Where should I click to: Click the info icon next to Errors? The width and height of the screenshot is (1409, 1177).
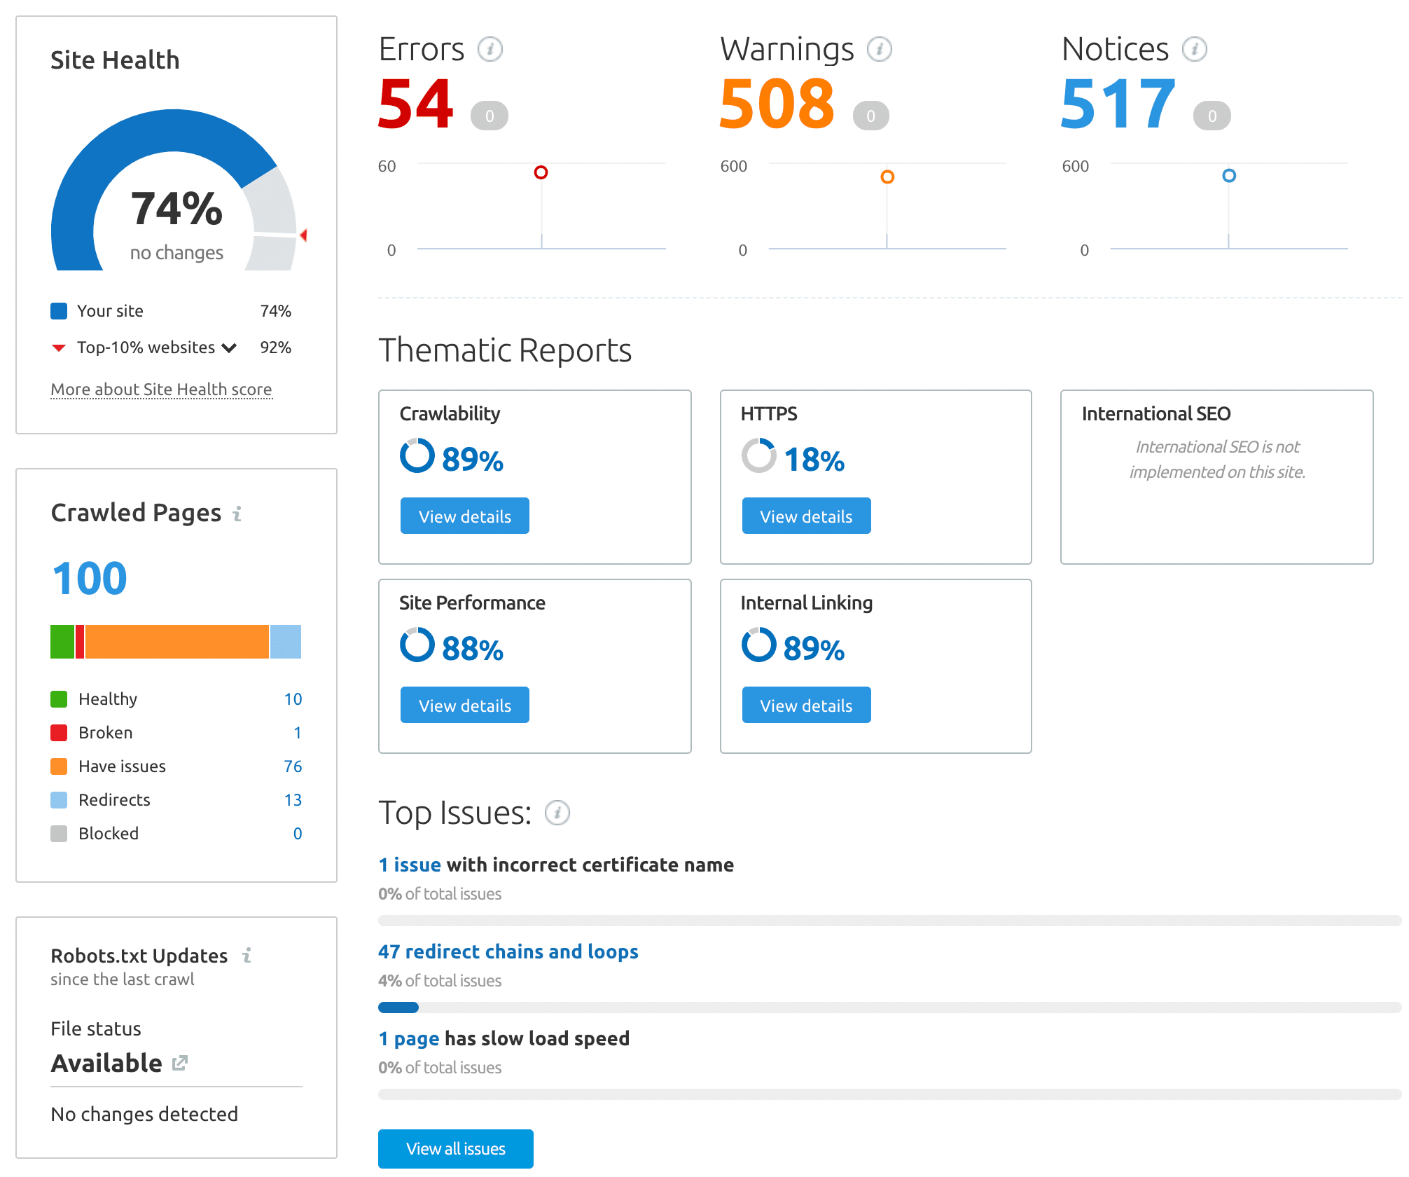[490, 49]
